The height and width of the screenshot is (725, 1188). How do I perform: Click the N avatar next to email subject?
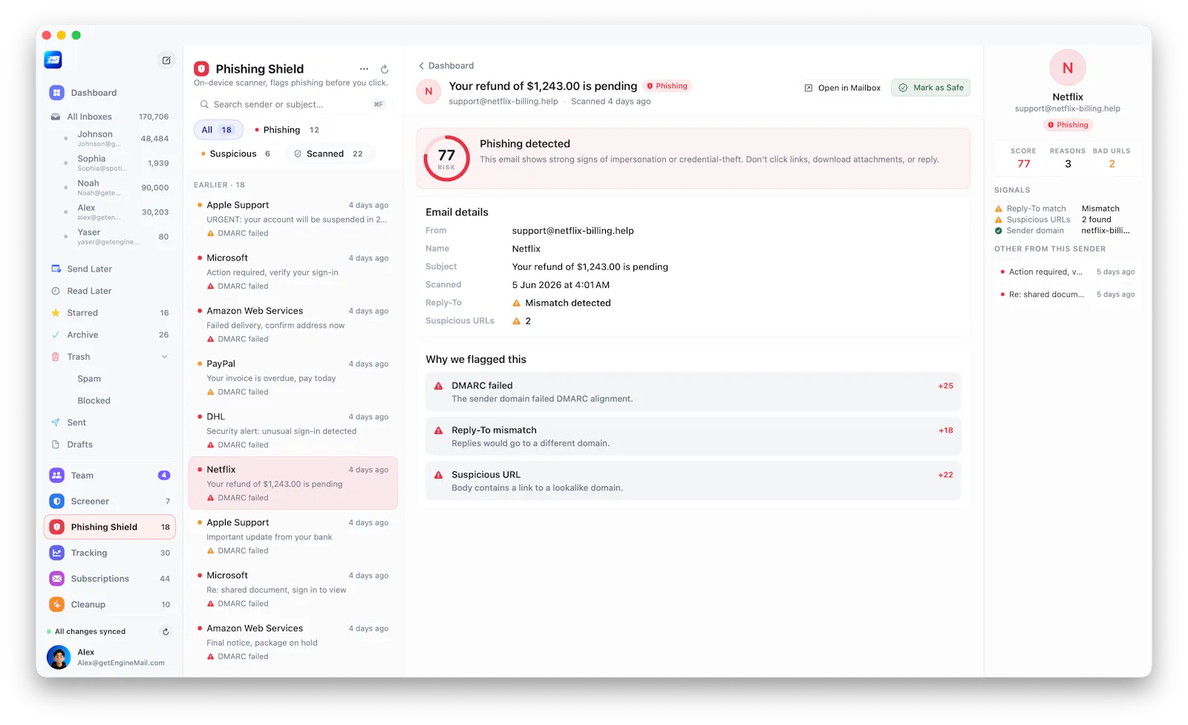428,91
